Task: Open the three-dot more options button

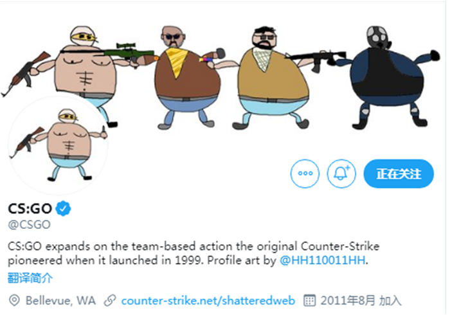Action: point(305,174)
